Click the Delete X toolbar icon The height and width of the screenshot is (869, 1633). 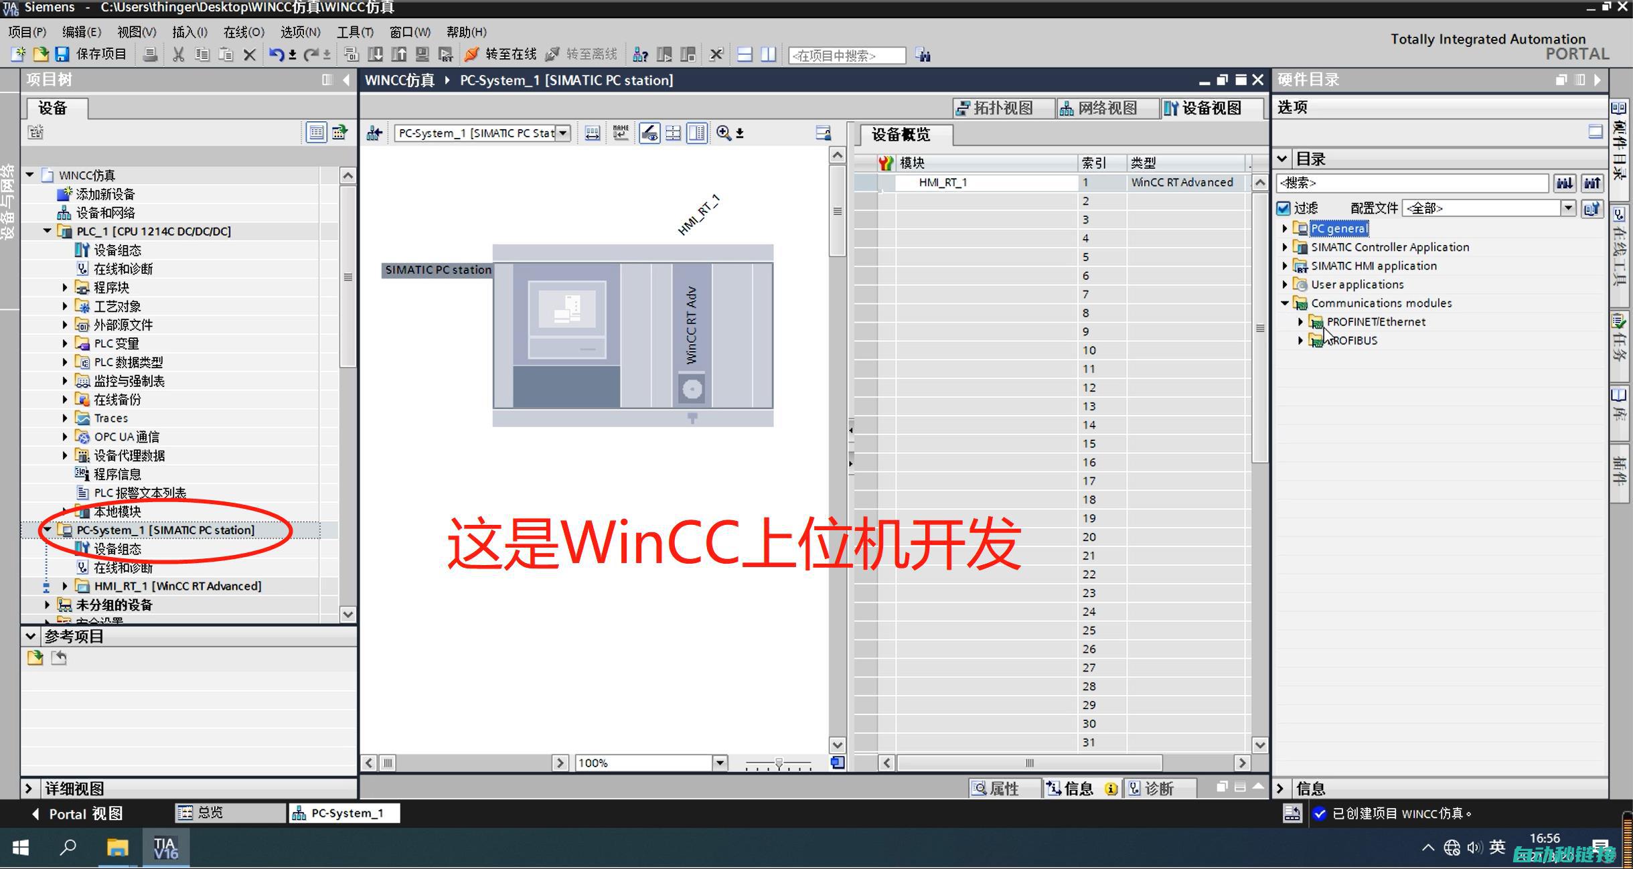[249, 55]
